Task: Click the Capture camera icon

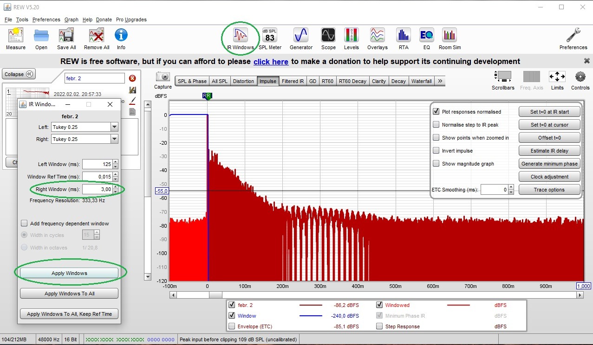Action: coord(163,77)
